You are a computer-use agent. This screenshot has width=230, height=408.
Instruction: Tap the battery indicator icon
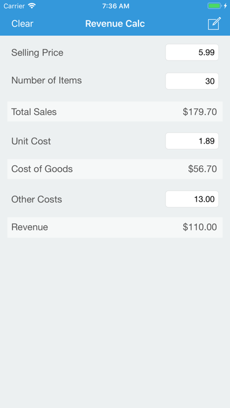[x=217, y=6]
